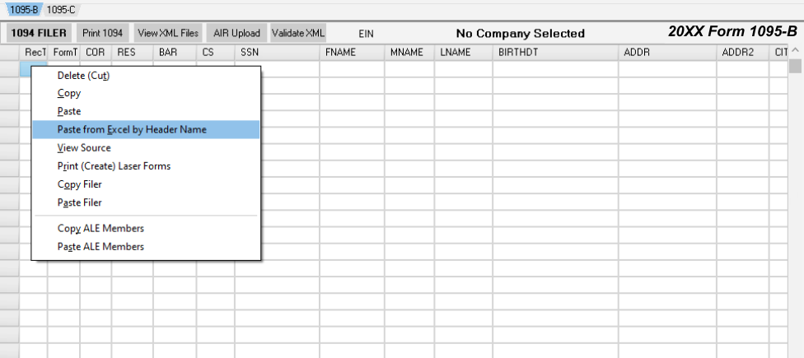The height and width of the screenshot is (358, 804).
Task: Run Validate XML
Action: 297,34
